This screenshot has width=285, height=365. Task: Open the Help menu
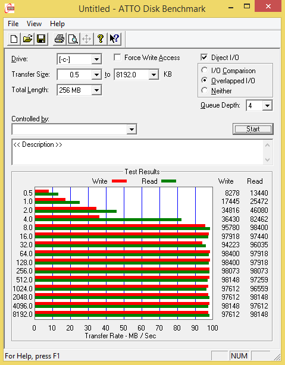pos(57,24)
